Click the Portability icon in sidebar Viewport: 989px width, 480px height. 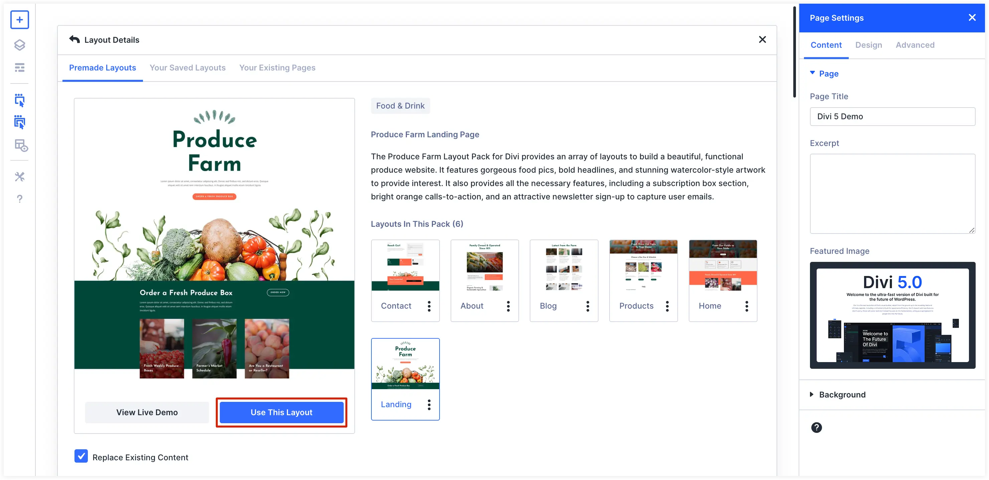(x=18, y=145)
